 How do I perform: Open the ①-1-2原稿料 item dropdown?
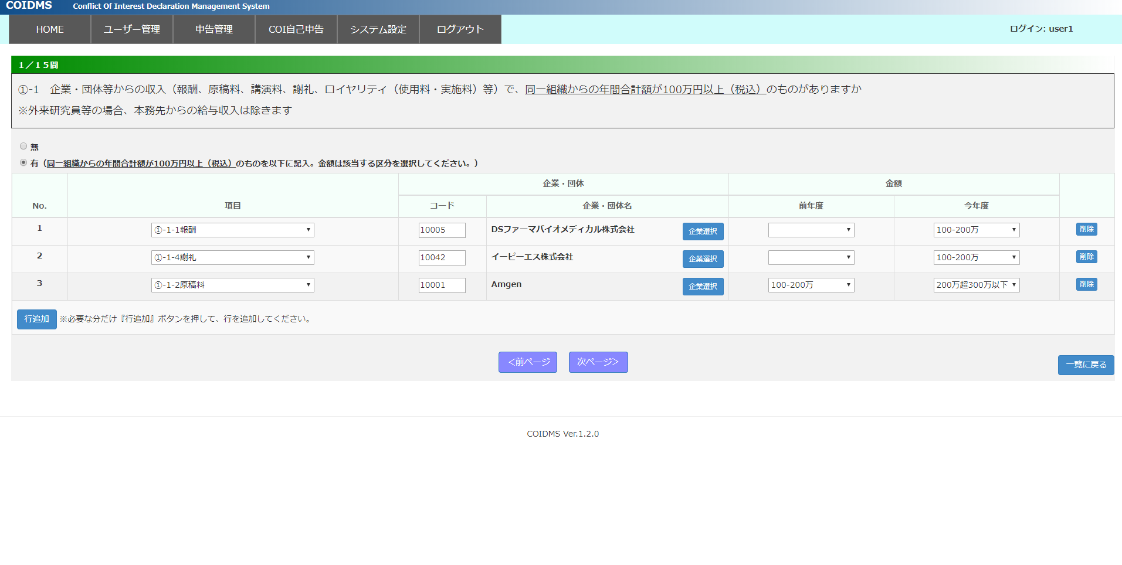(x=233, y=285)
